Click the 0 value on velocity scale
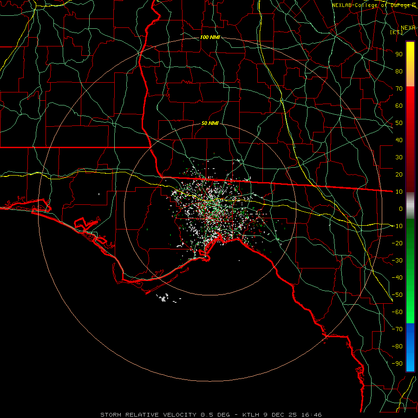Screen dimensions: 418x418 coord(401,209)
